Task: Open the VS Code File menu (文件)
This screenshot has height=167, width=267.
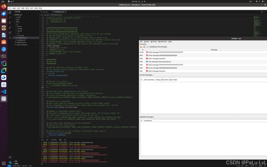Action: (x=10, y=8)
